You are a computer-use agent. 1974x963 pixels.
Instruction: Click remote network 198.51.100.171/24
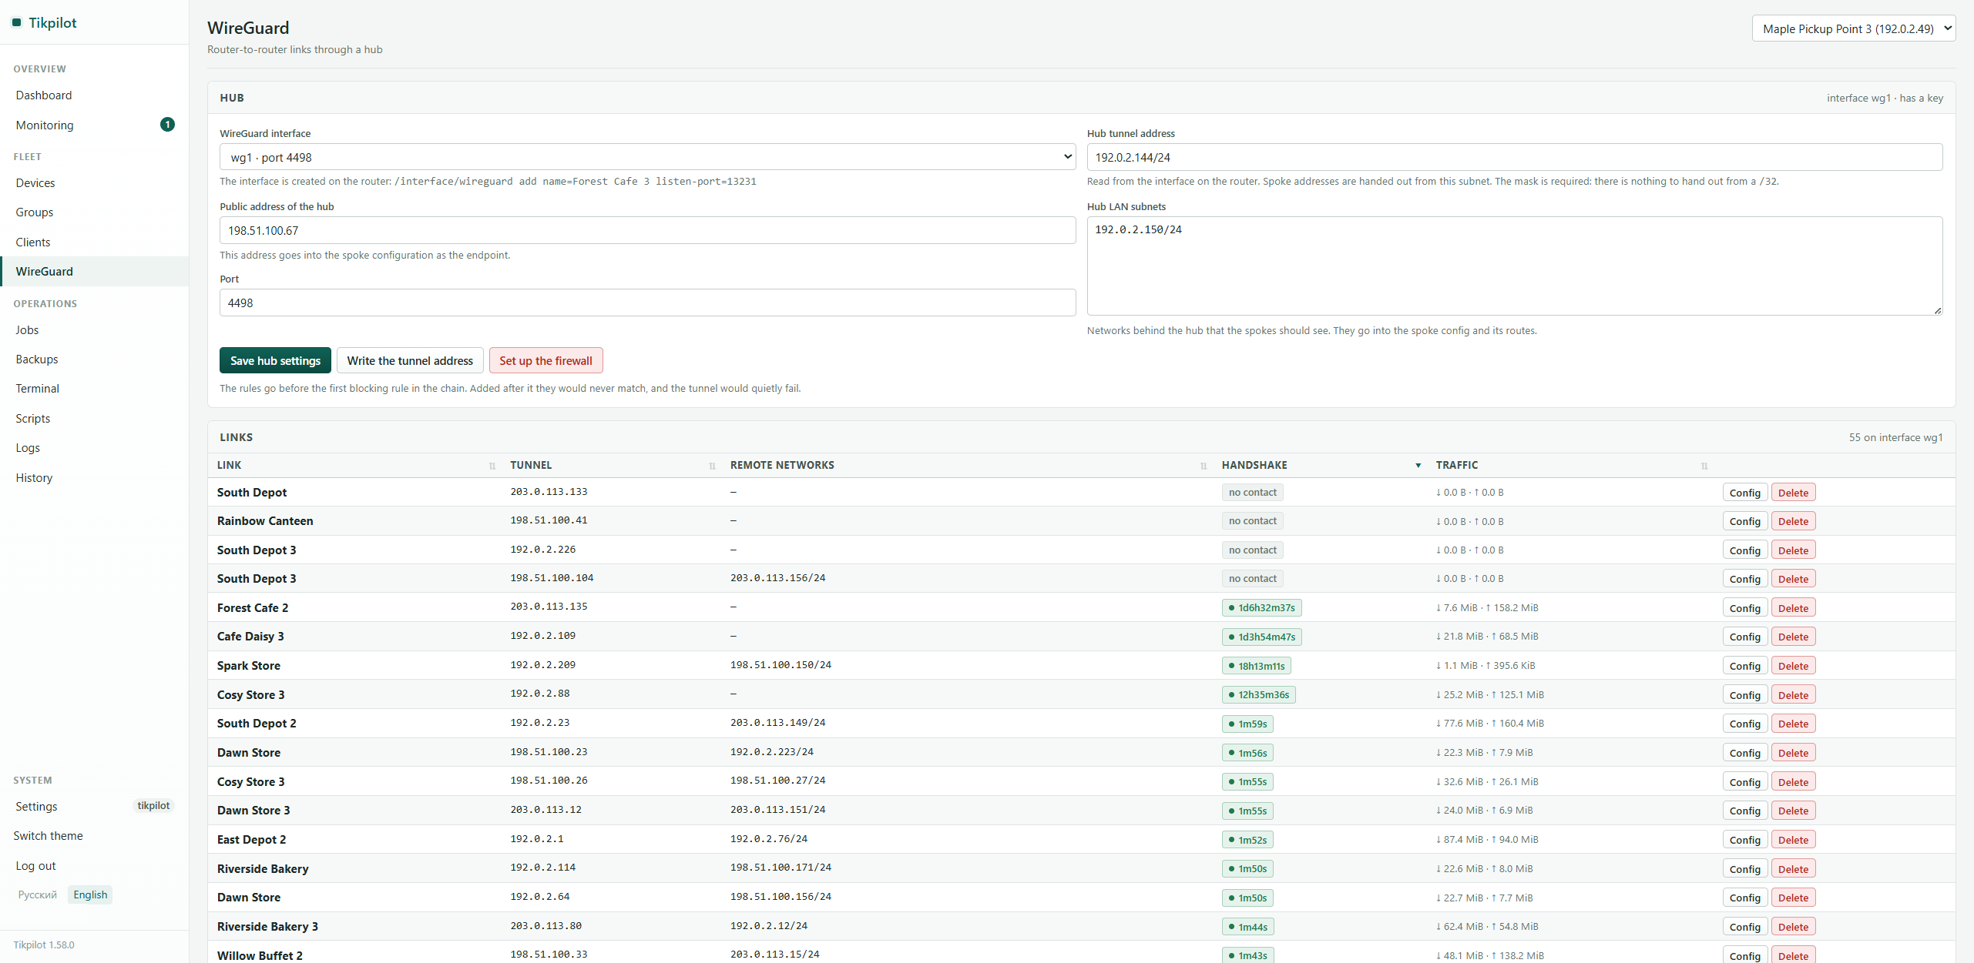tap(781, 868)
